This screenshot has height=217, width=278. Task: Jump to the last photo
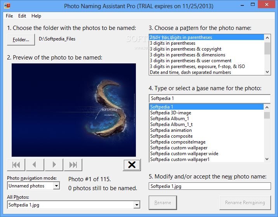click(73, 165)
